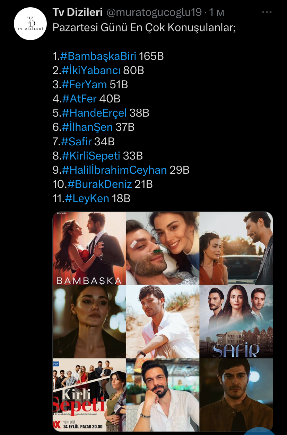Open the #İlhanŞen hashtag
Screen dimensions: 287x435
87,127
